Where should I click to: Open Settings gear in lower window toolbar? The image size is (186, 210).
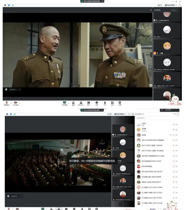[x=97, y=209]
